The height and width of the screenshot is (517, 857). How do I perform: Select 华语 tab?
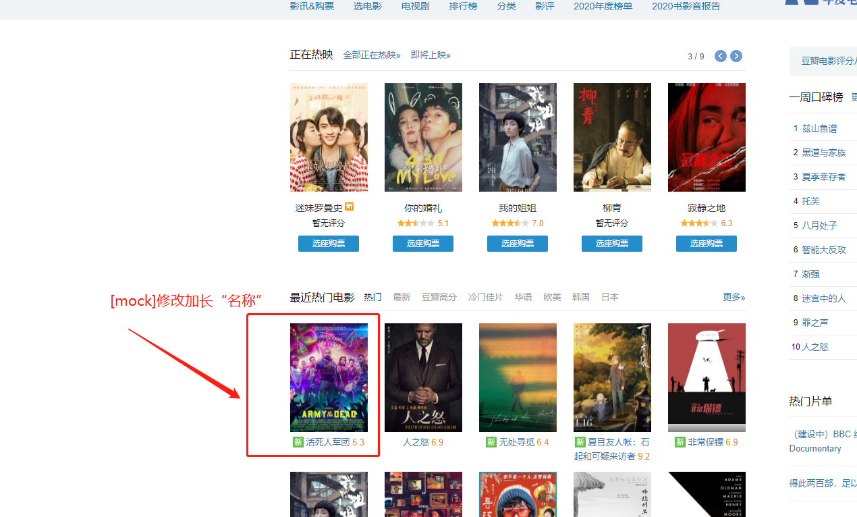tap(523, 297)
